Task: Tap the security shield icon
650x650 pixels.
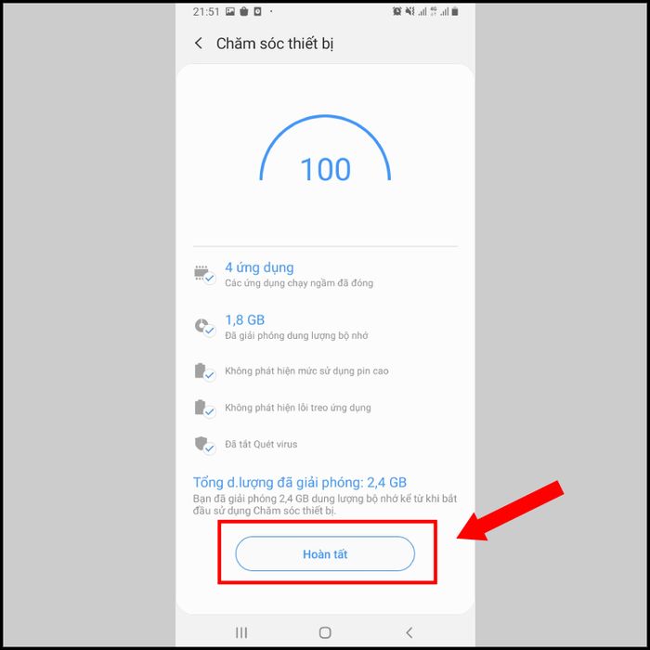Action: coord(205,445)
